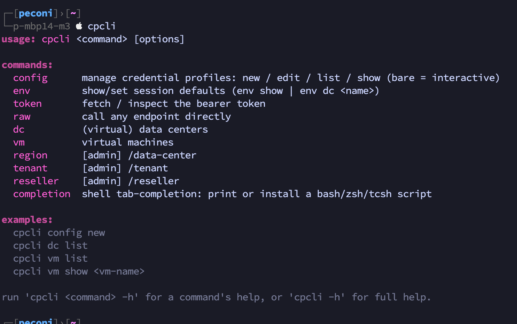
Task: Click the 'completion' command entry
Action: click(42, 194)
